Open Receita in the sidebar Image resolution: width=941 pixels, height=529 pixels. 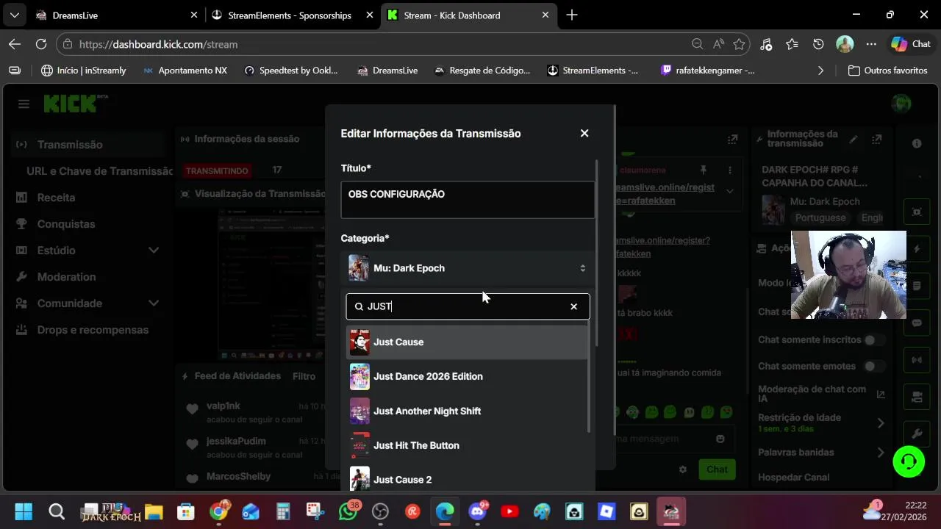point(56,198)
